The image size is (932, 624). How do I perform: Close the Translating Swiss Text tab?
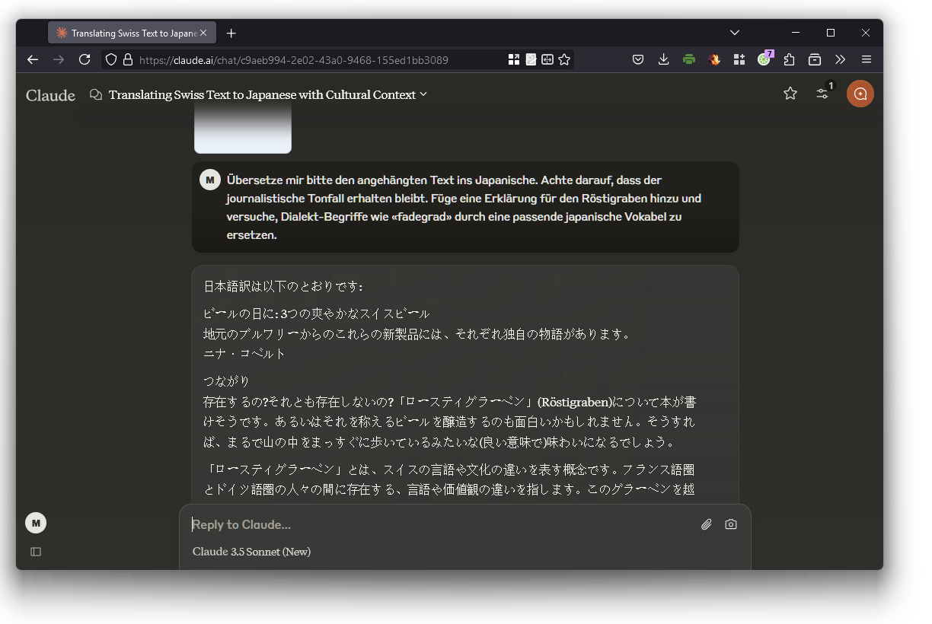[x=203, y=33]
